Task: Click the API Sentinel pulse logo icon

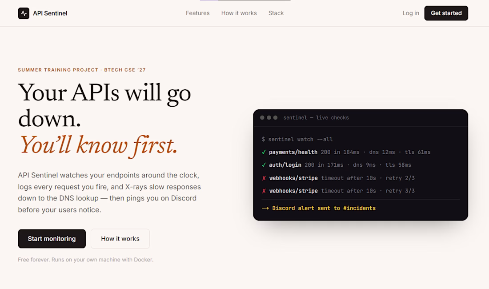Action: [x=24, y=13]
